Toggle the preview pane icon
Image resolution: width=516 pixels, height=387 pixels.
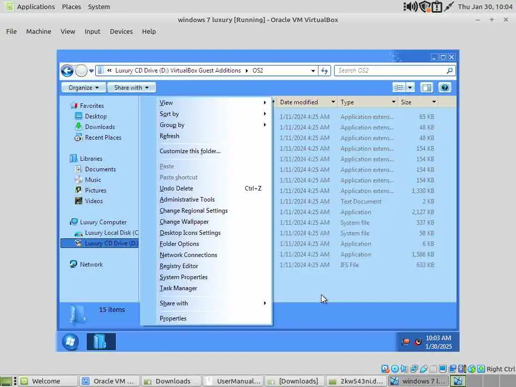point(427,87)
